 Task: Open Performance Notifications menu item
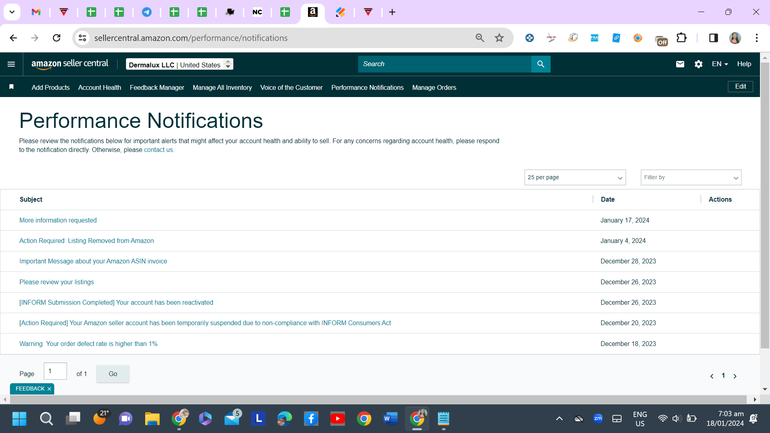coord(367,87)
